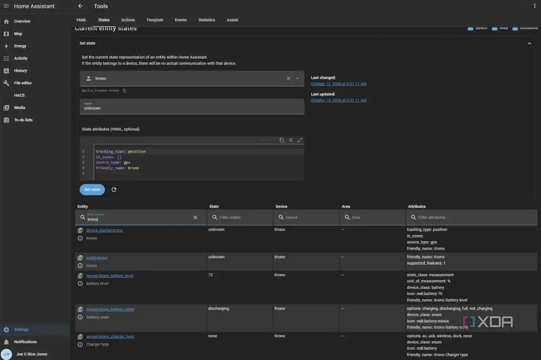Copy entity ID of sensor.krono_battery_level row

pos(80,275)
